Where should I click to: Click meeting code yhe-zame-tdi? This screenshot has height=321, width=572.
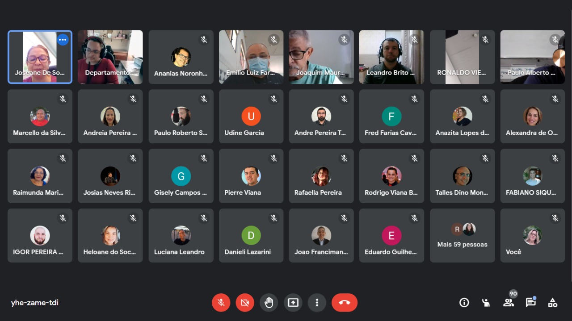click(35, 303)
